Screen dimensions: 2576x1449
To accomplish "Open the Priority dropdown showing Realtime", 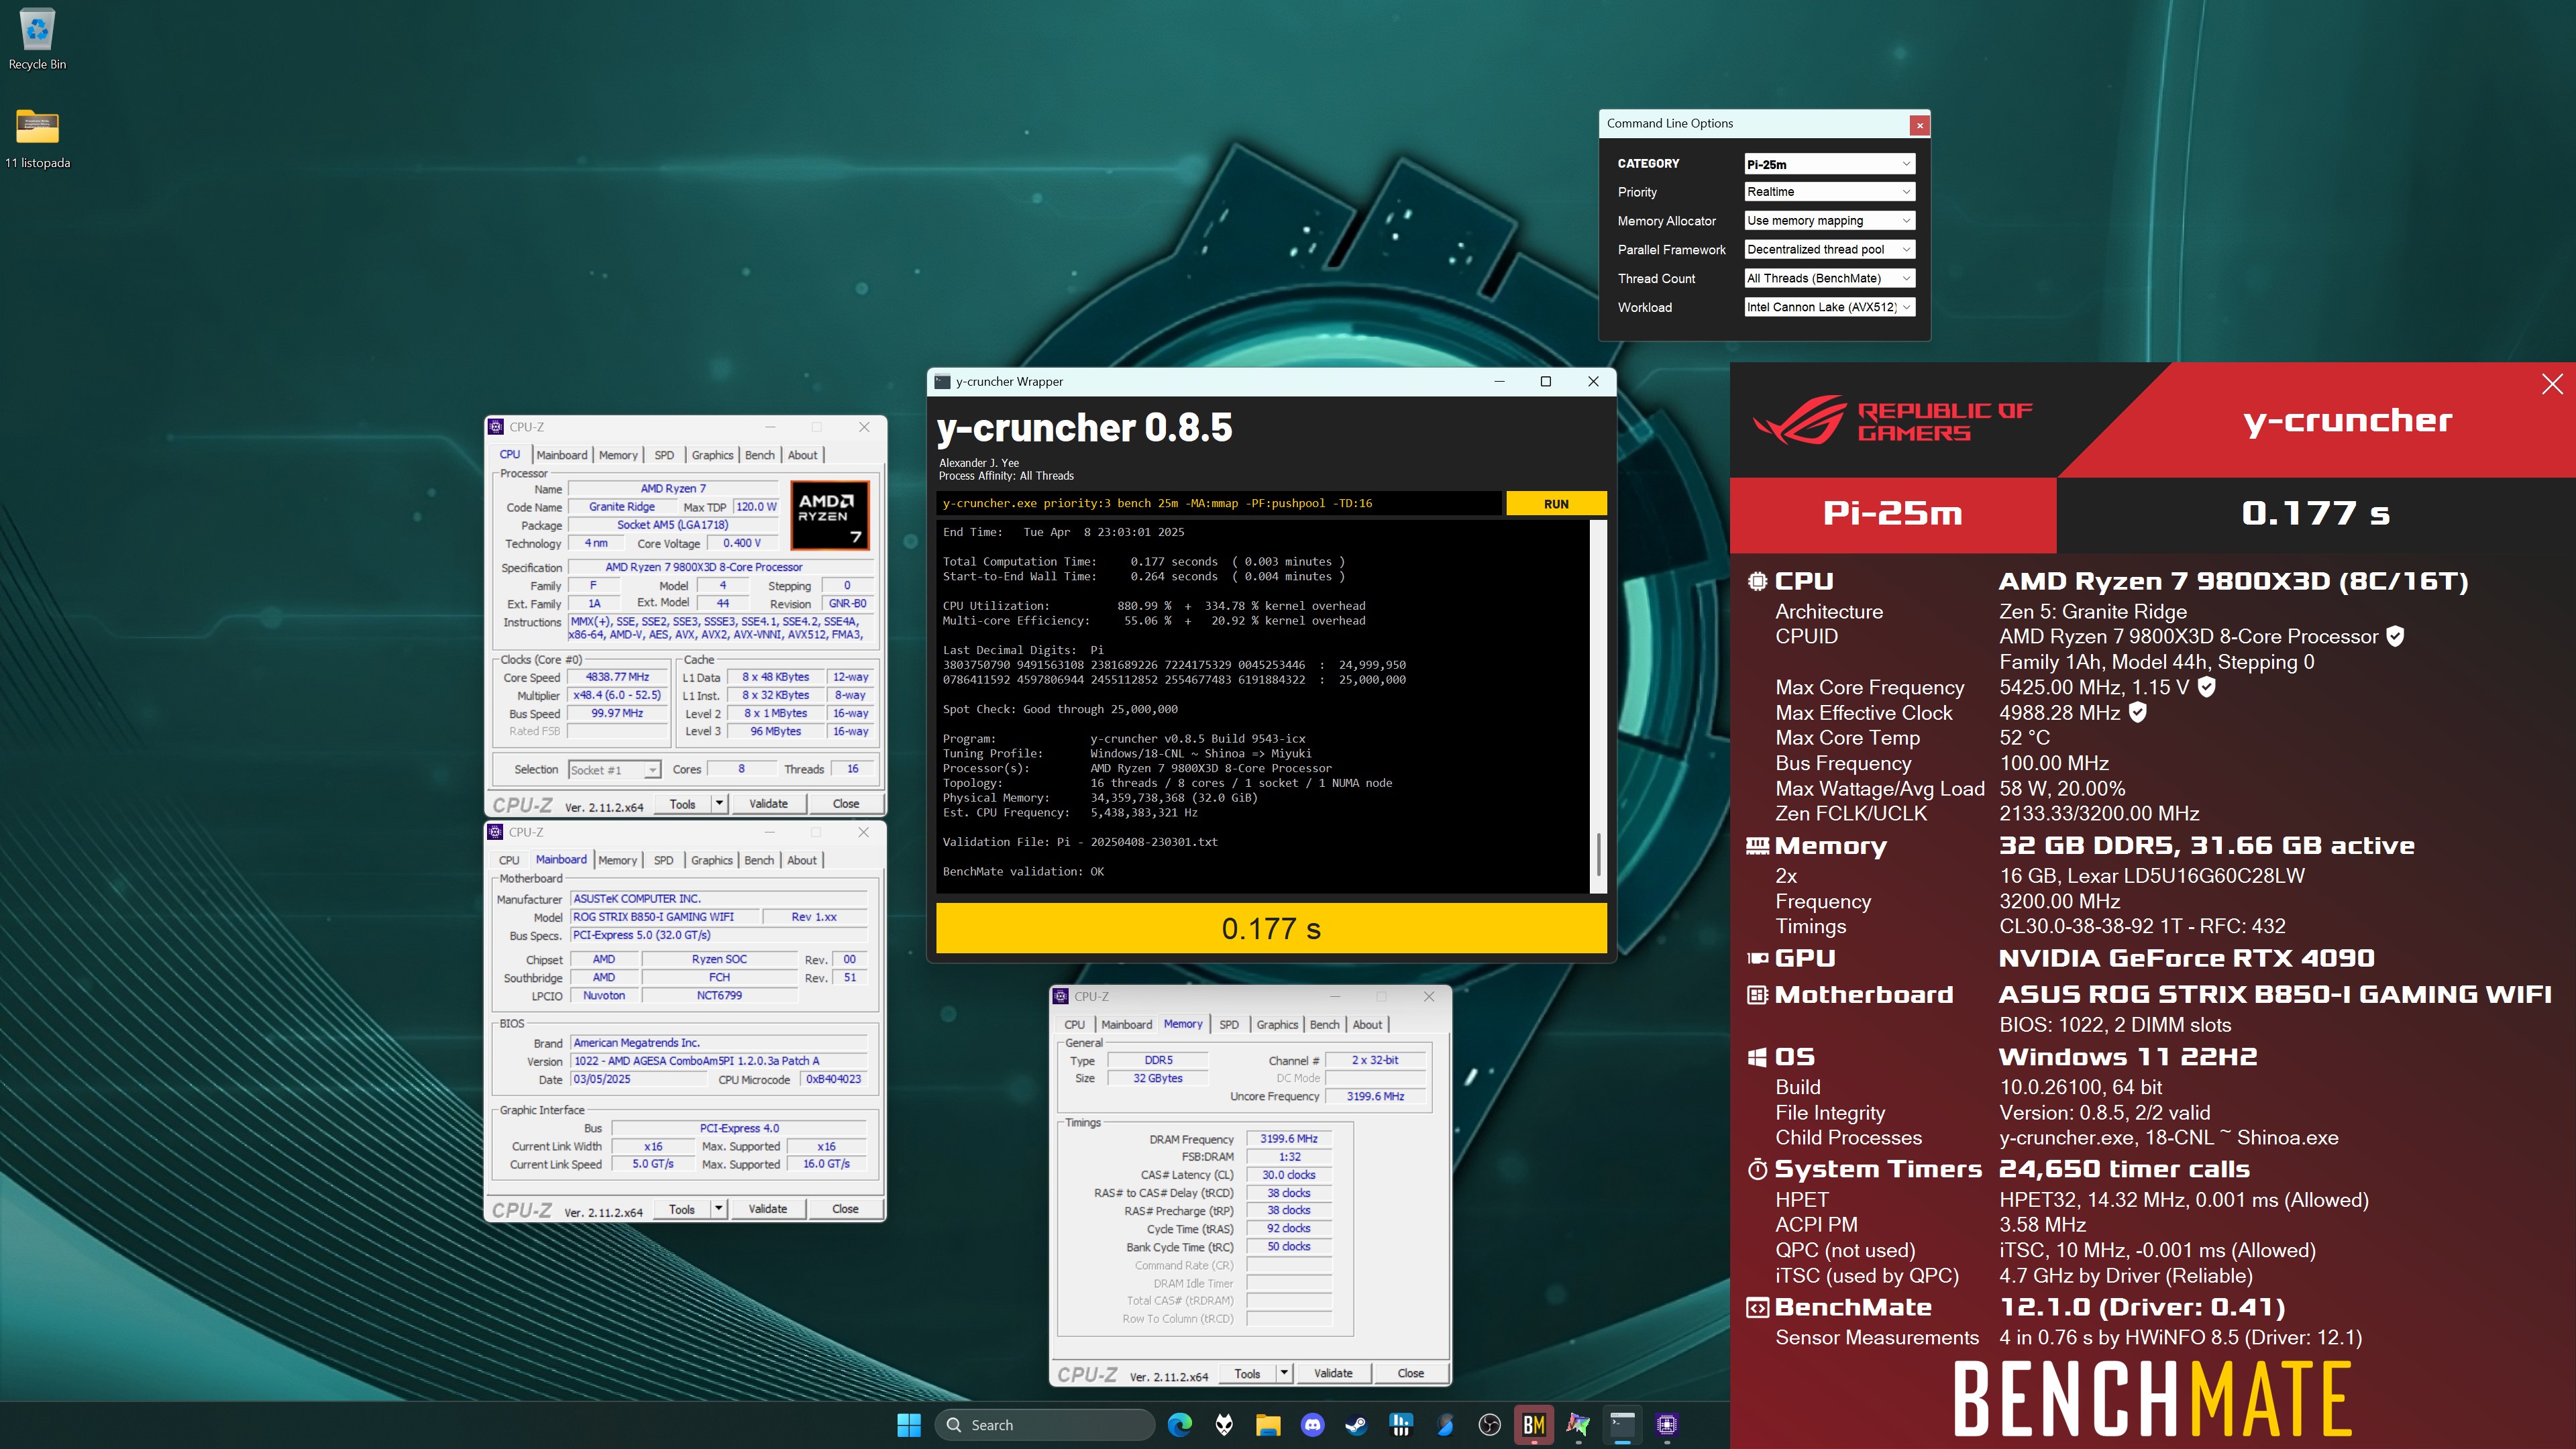I will point(1829,192).
